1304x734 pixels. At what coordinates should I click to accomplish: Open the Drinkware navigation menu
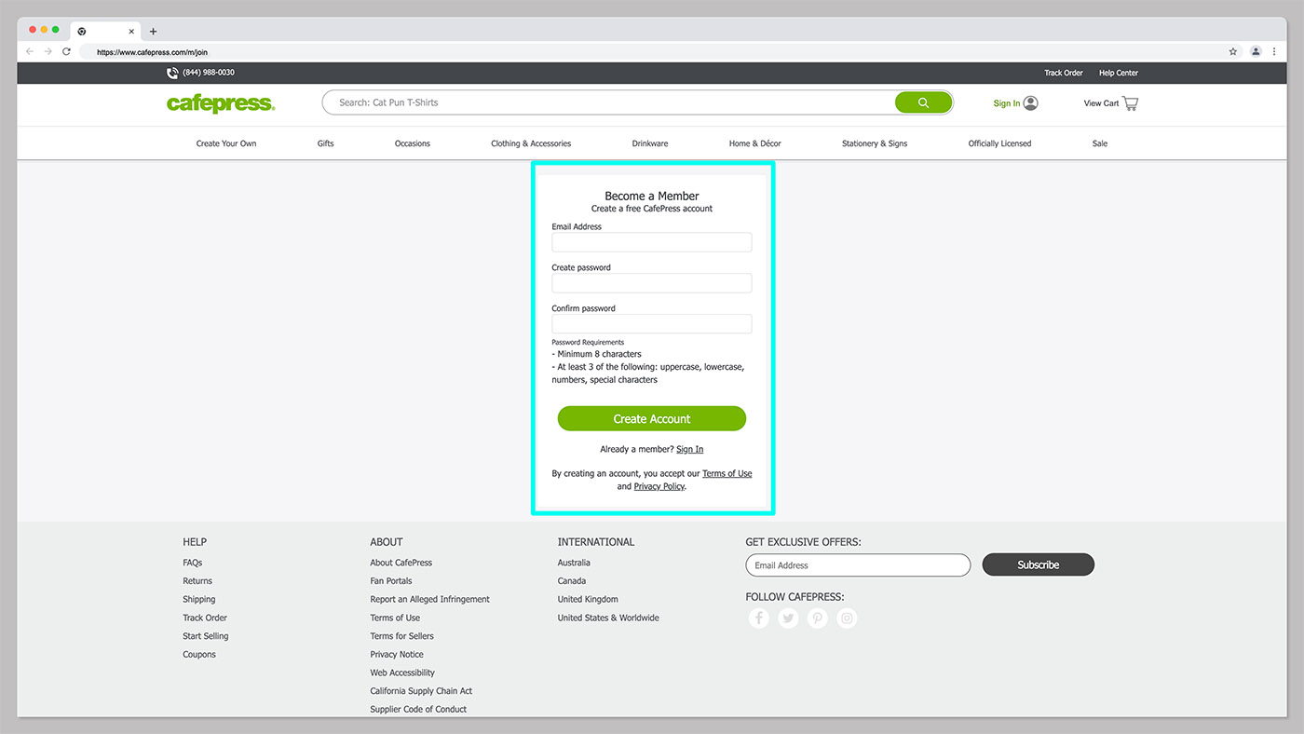(650, 143)
